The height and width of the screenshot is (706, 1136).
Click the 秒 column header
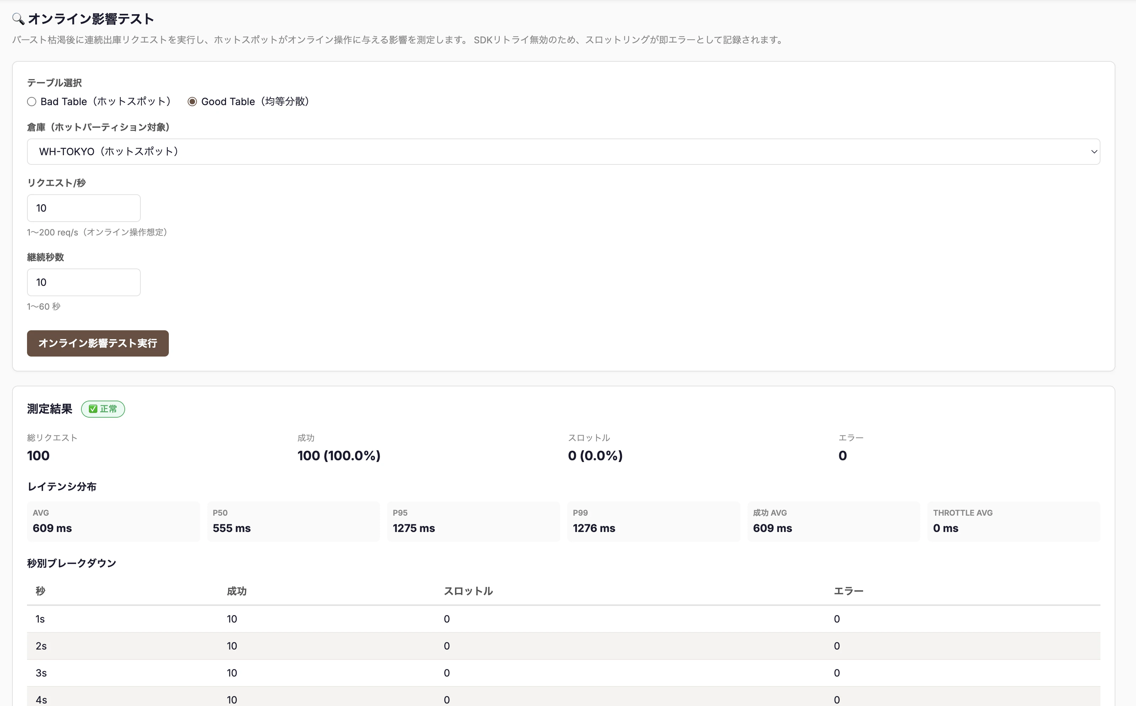point(41,591)
